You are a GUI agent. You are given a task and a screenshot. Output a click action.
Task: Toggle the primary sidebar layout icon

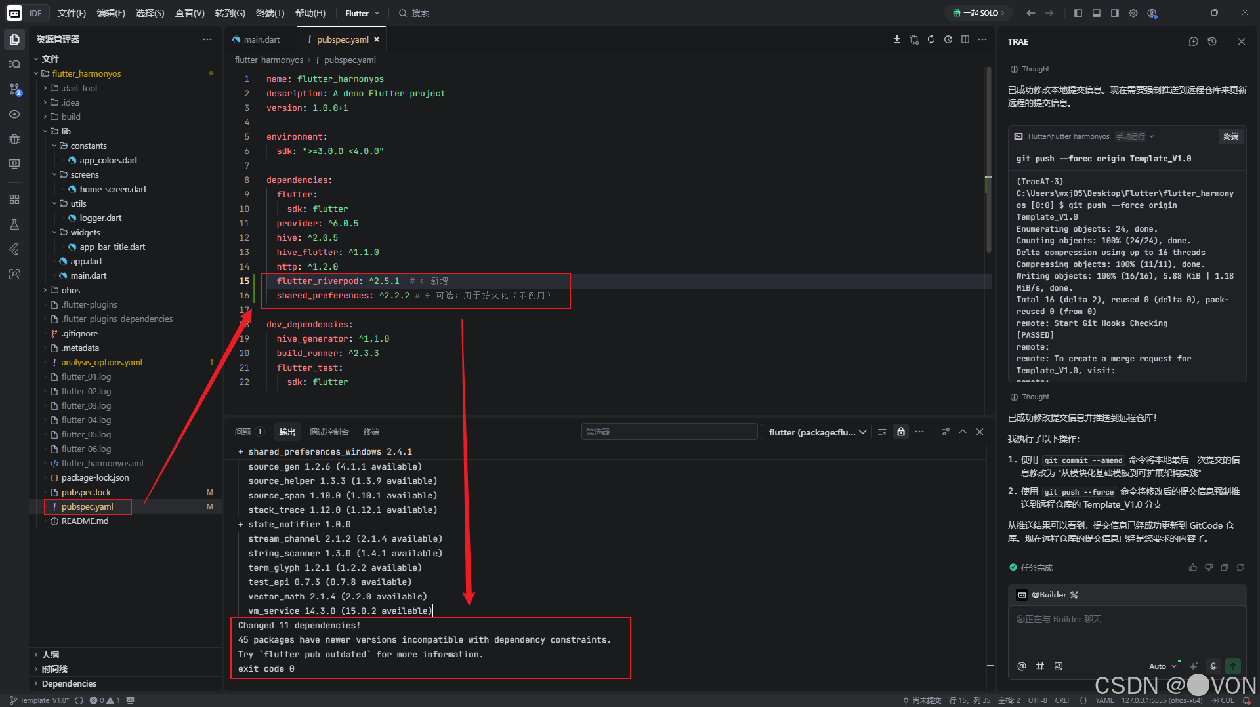[1078, 13]
